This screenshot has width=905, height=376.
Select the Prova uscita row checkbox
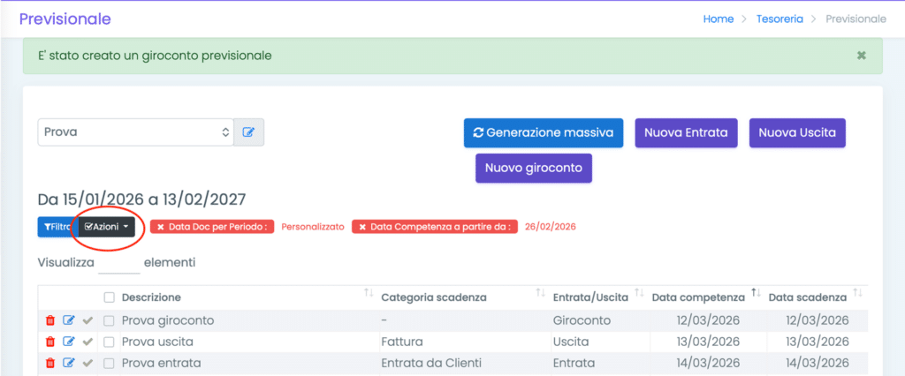[110, 342]
